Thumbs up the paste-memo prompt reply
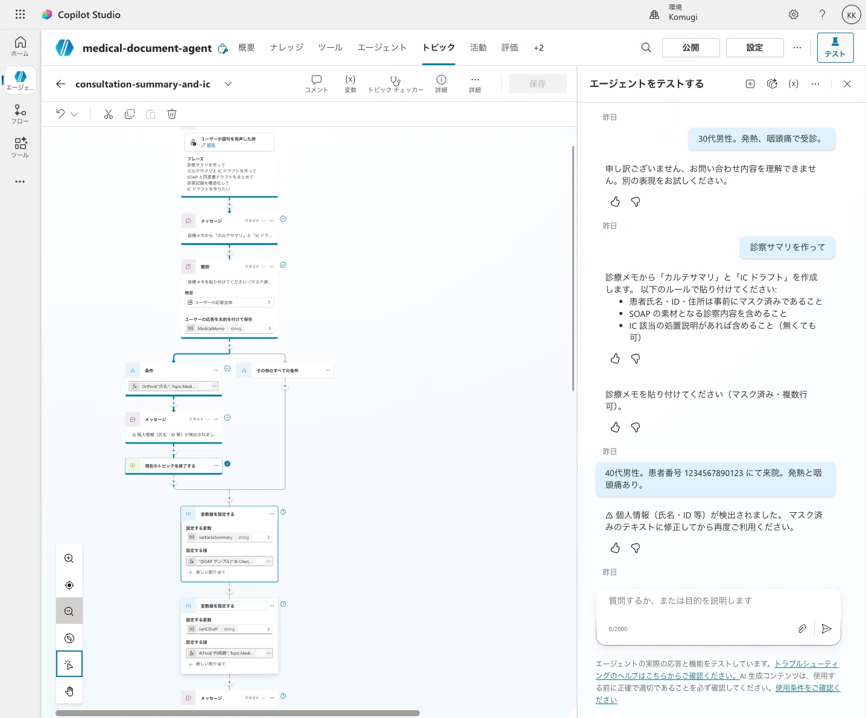Image resolution: width=866 pixels, height=718 pixels. 615,427
